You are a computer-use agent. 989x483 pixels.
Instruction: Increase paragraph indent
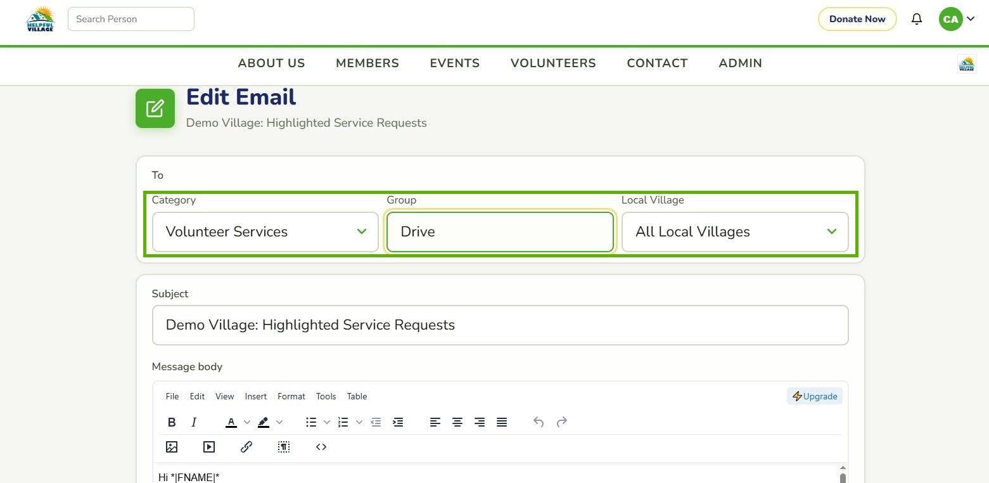click(398, 422)
